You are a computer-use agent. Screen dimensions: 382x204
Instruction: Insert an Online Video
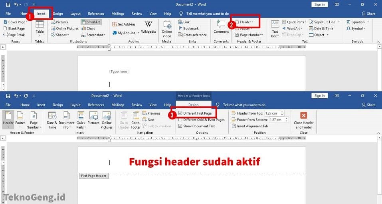166,29
